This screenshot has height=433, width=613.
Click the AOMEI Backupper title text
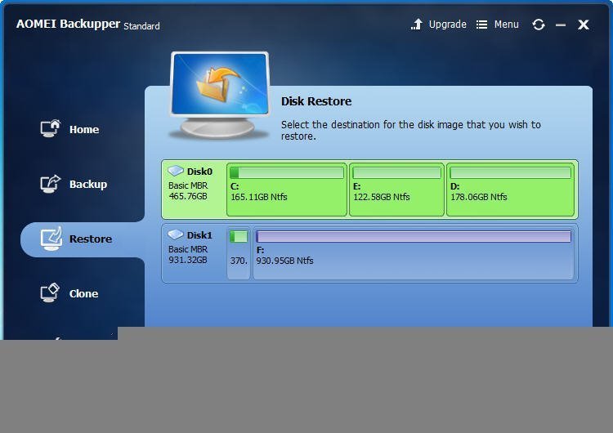(68, 25)
